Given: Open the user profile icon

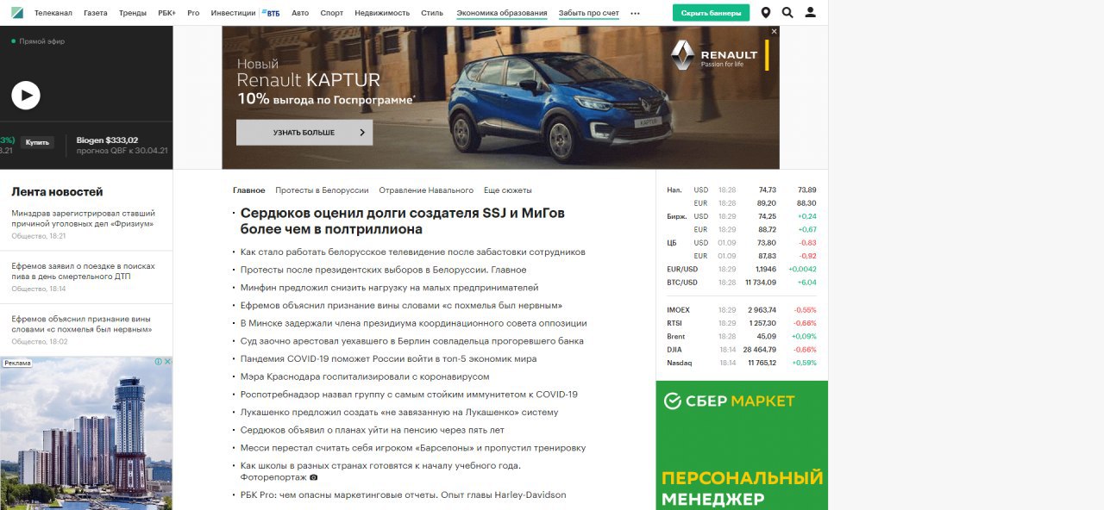Looking at the screenshot, I should pos(811,13).
